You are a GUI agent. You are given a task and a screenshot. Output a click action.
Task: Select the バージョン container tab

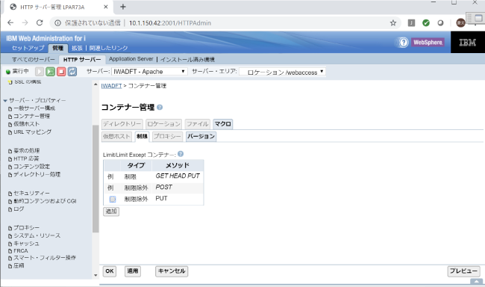click(201, 136)
